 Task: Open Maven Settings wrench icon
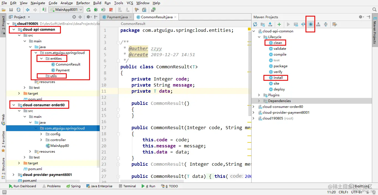(x=335, y=24)
